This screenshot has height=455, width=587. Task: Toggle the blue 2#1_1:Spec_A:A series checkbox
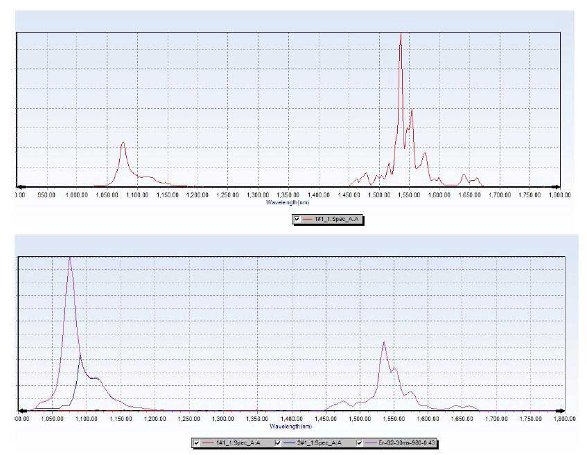(279, 443)
